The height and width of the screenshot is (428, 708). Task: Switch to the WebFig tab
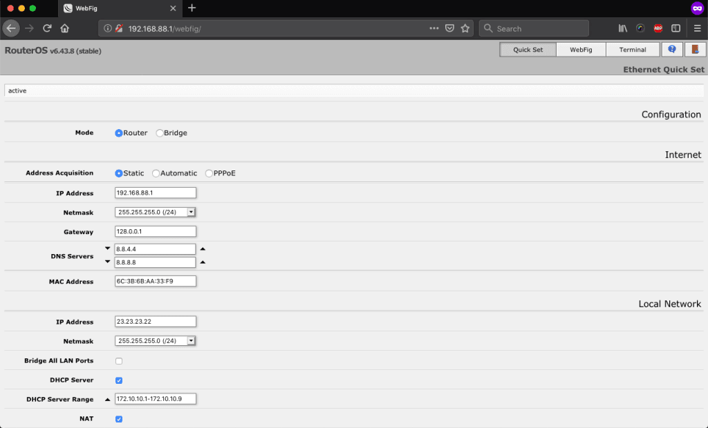[x=581, y=50]
